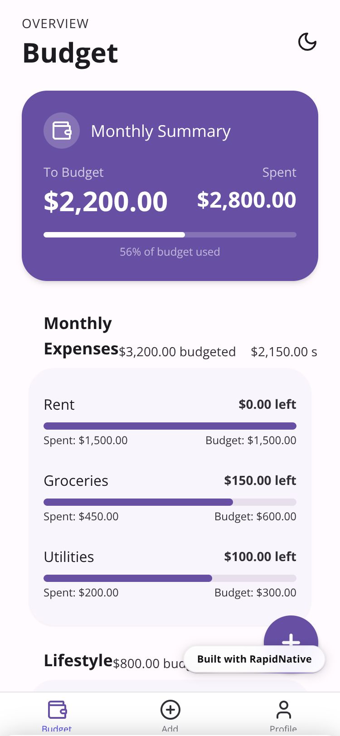Tap the purple floating plus button
Viewport: 340px width, 736px height.
click(291, 634)
